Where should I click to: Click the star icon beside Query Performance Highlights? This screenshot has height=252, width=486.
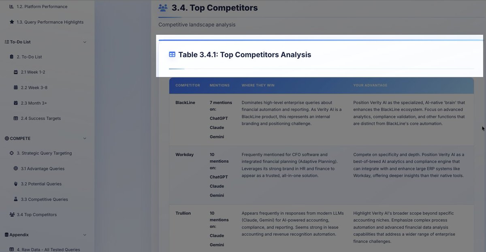[x=12, y=22]
